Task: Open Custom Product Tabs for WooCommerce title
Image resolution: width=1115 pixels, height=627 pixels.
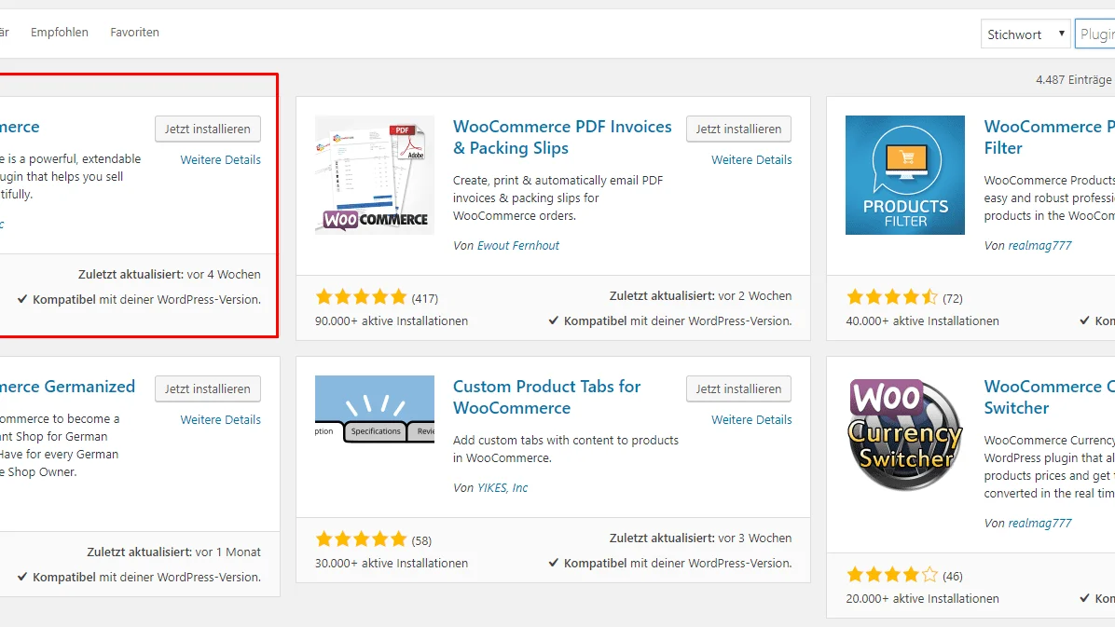Action: [546, 398]
